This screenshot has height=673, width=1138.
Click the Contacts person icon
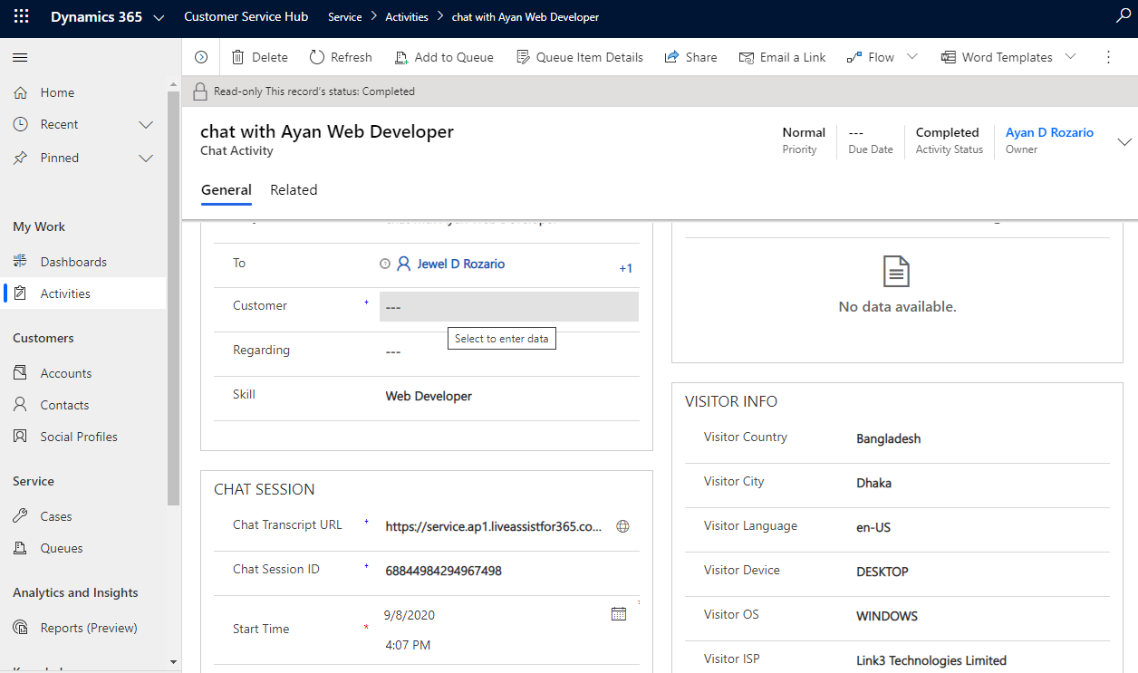(x=21, y=405)
